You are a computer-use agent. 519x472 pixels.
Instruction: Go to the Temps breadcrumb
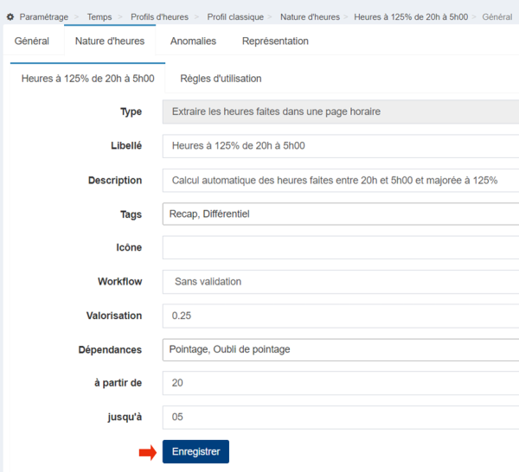click(99, 17)
